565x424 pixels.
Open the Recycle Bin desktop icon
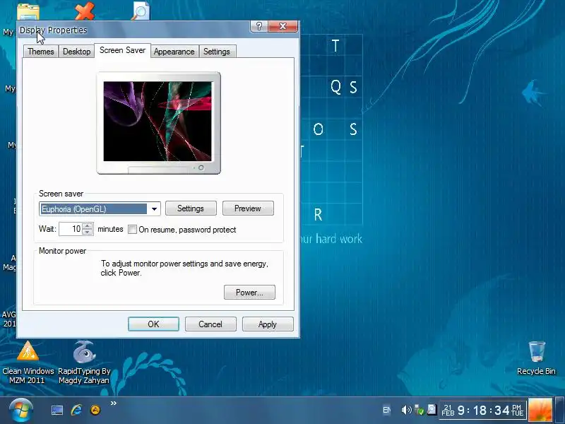point(536,358)
